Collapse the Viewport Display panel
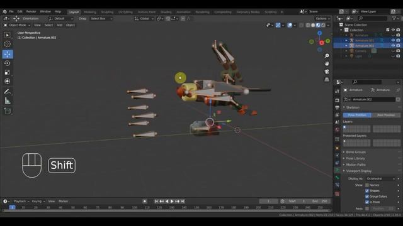This screenshot has width=403, height=226. point(358,171)
